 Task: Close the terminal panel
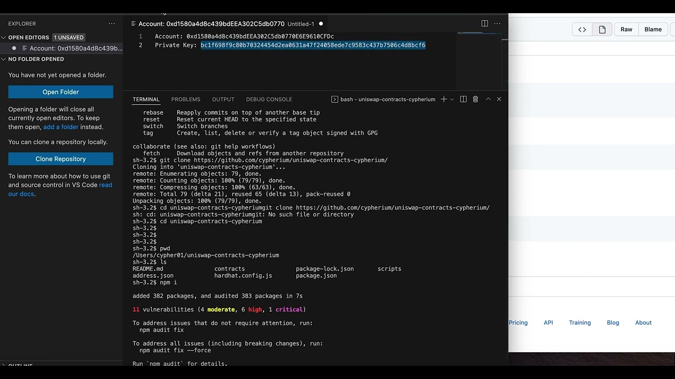pyautogui.click(x=499, y=99)
